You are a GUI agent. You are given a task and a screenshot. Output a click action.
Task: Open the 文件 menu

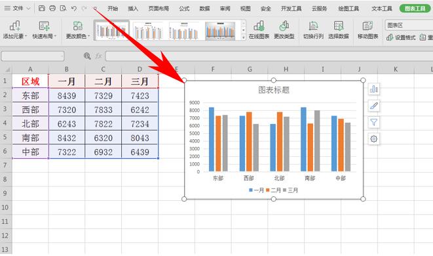[x=18, y=9]
